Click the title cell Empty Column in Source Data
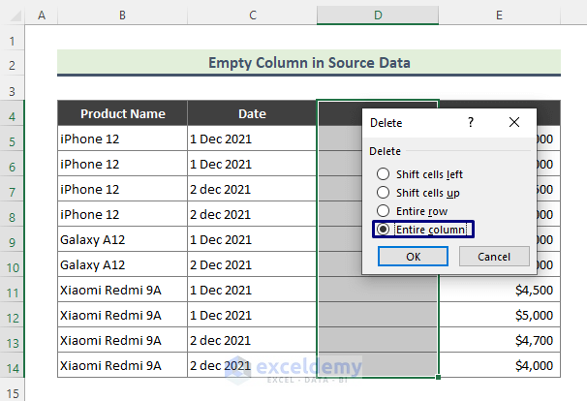Screen dimensions: 587x401 click(308, 63)
